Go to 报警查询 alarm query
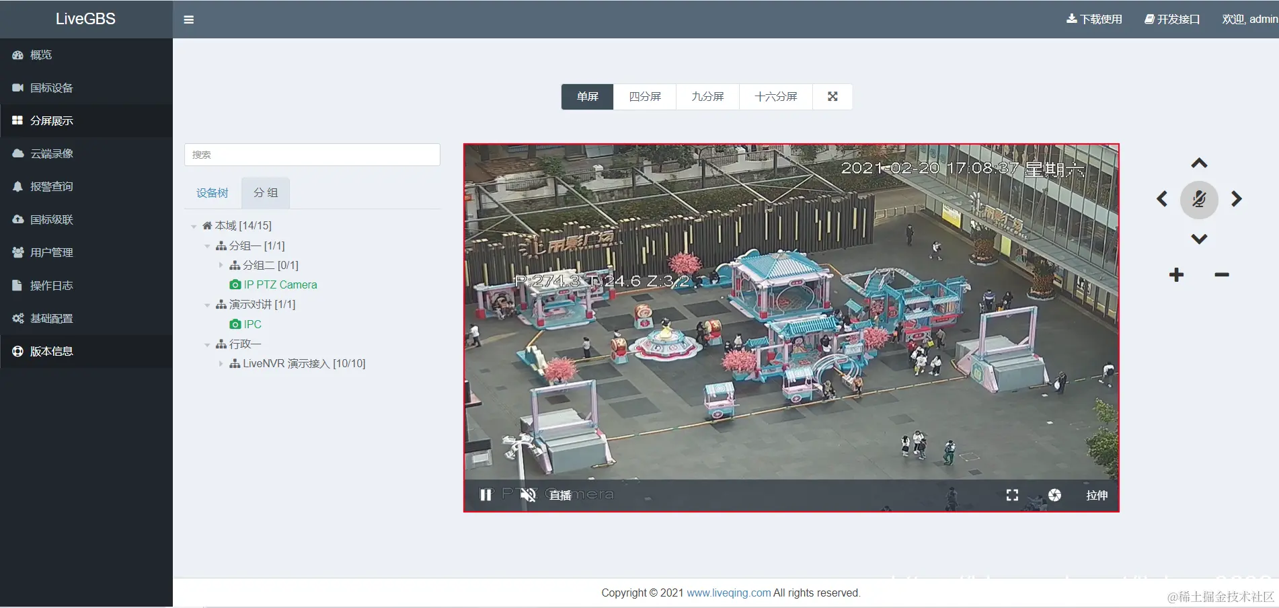 pos(86,187)
